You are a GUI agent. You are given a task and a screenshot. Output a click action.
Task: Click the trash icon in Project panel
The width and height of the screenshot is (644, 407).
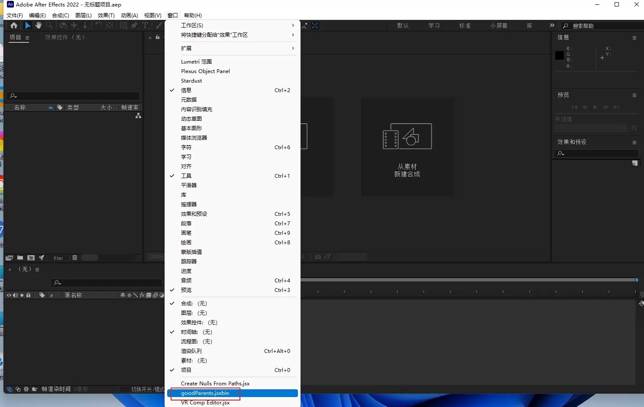74,258
